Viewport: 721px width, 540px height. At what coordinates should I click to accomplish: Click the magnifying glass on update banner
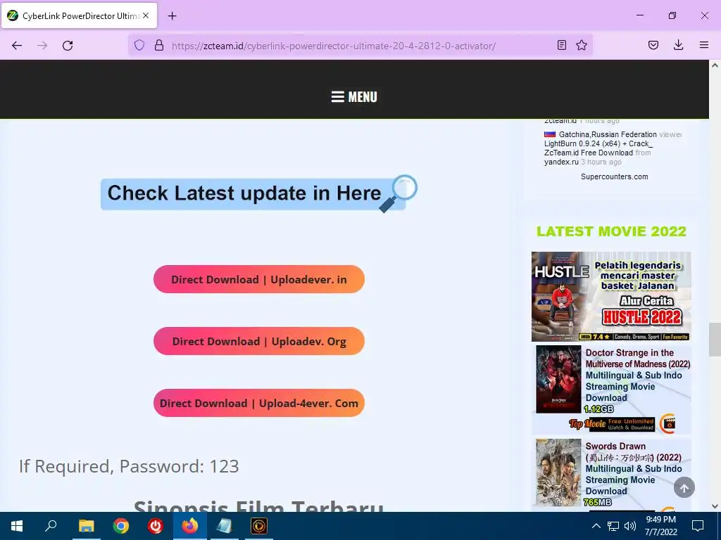[399, 193]
